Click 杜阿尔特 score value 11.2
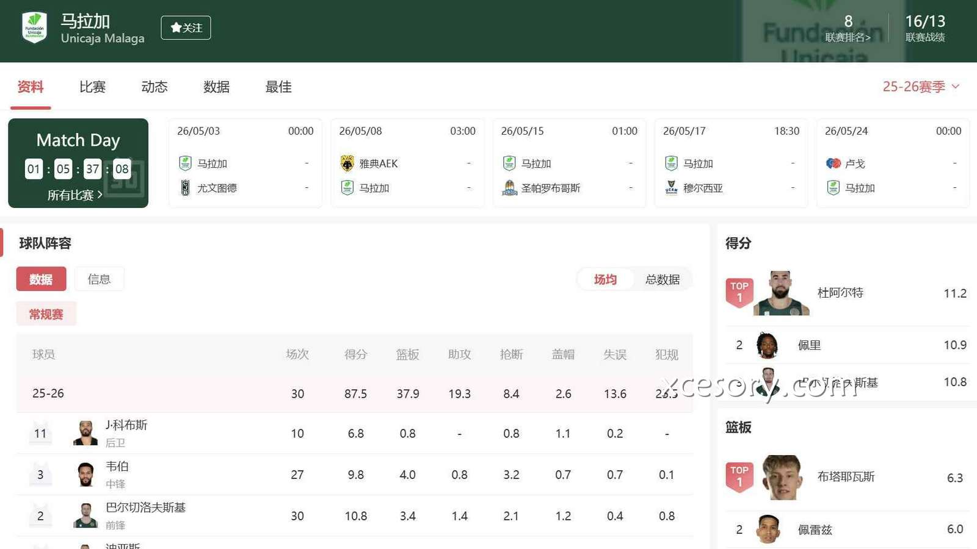The width and height of the screenshot is (977, 549). (x=955, y=293)
